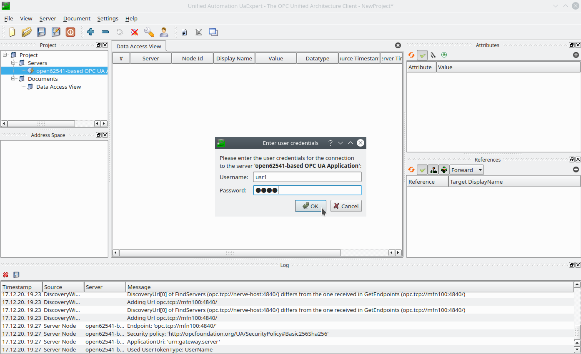Click the wrench server settings icon
The height and width of the screenshot is (354, 581).
(149, 32)
